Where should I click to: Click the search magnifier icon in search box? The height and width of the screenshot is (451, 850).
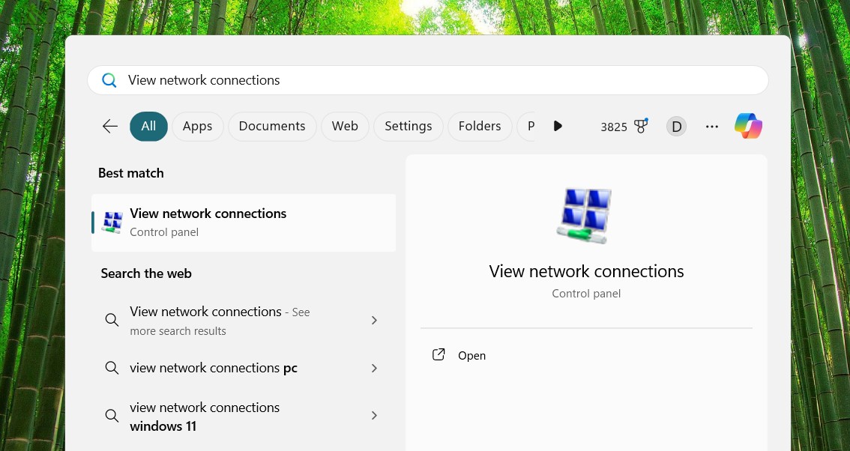109,80
